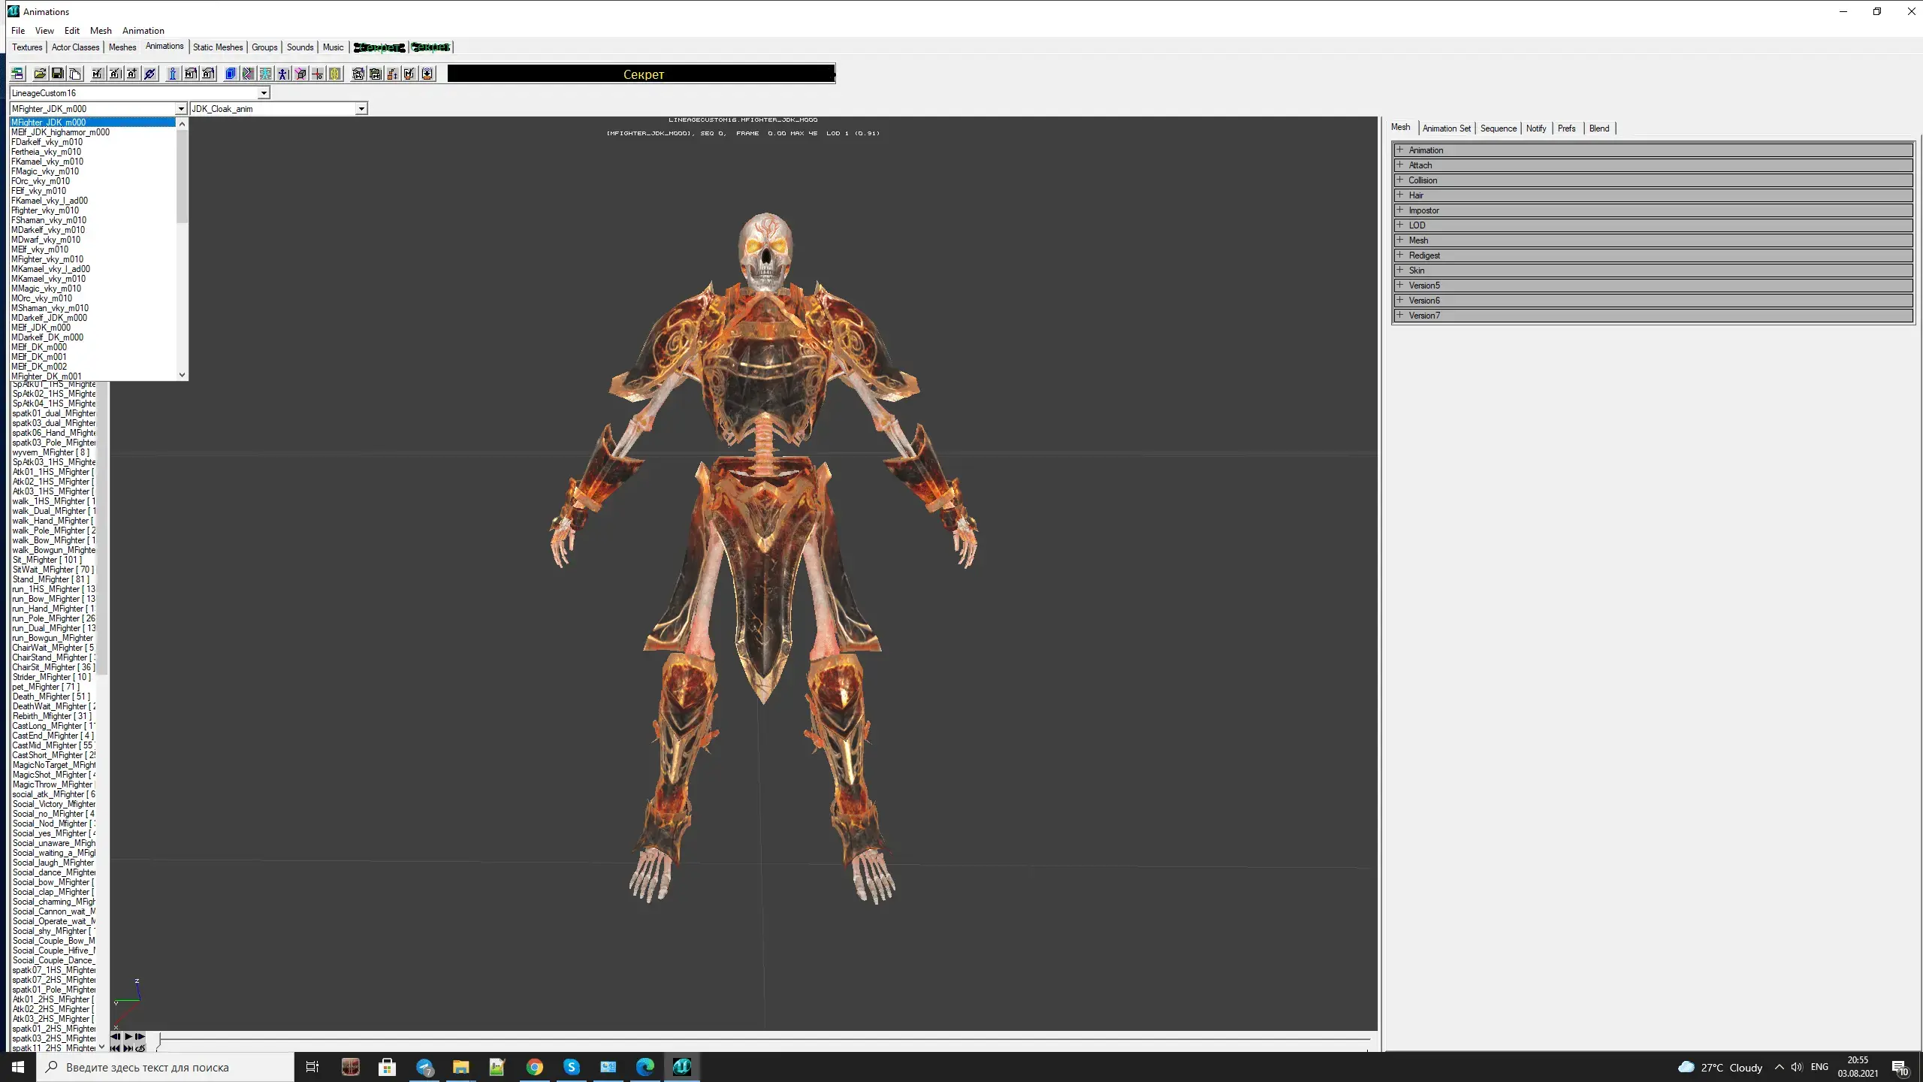Click the Windows search box
The image size is (1923, 1082).
tap(165, 1067)
